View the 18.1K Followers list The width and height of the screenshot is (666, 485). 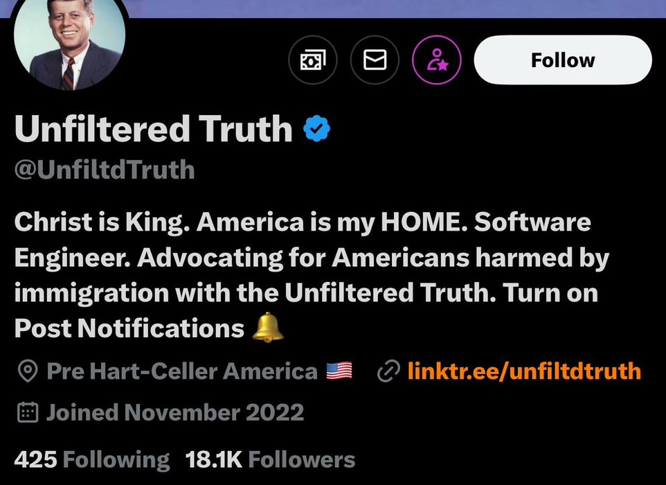click(x=270, y=459)
